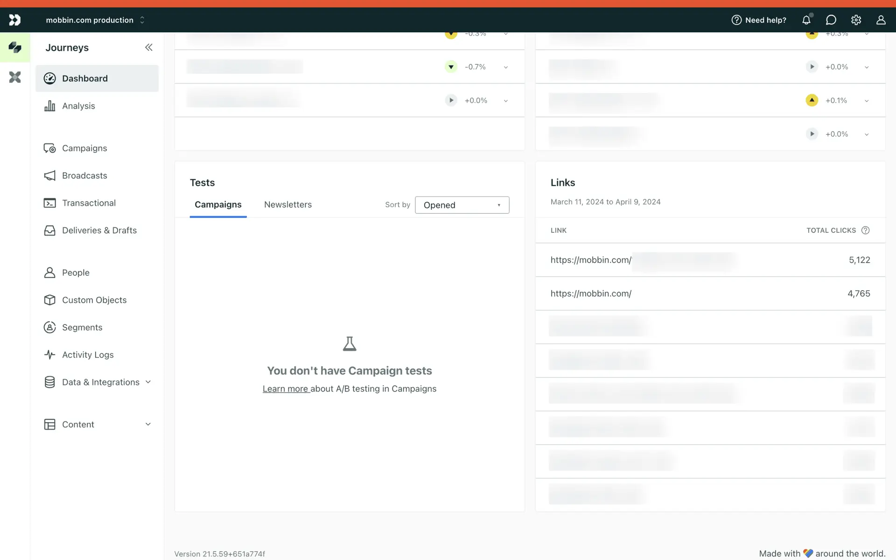Image resolution: width=896 pixels, height=560 pixels.
Task: Open the settings gear icon
Action: [x=856, y=20]
